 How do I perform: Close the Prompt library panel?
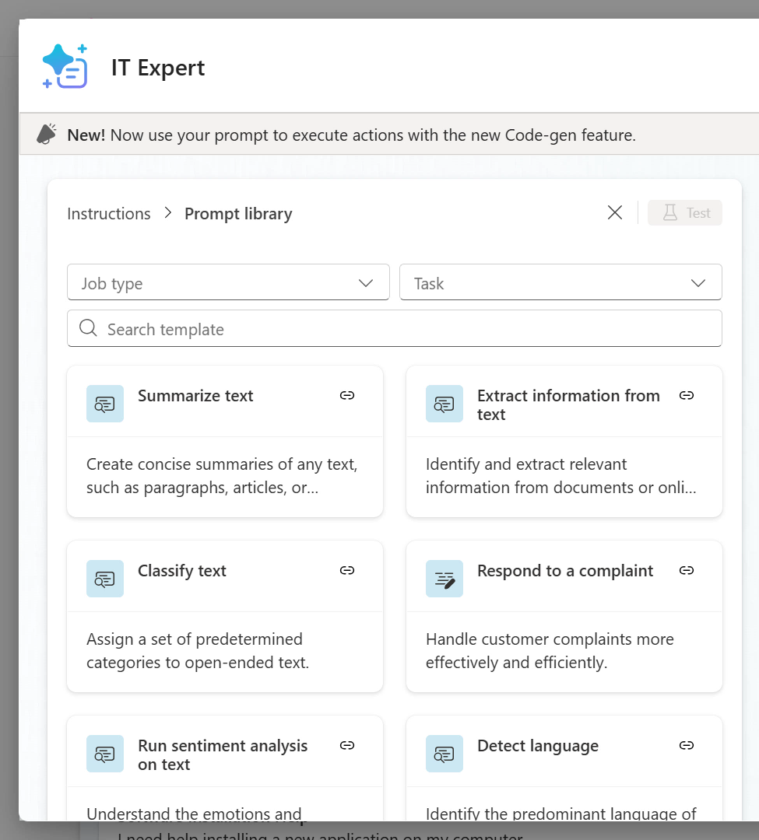point(615,213)
